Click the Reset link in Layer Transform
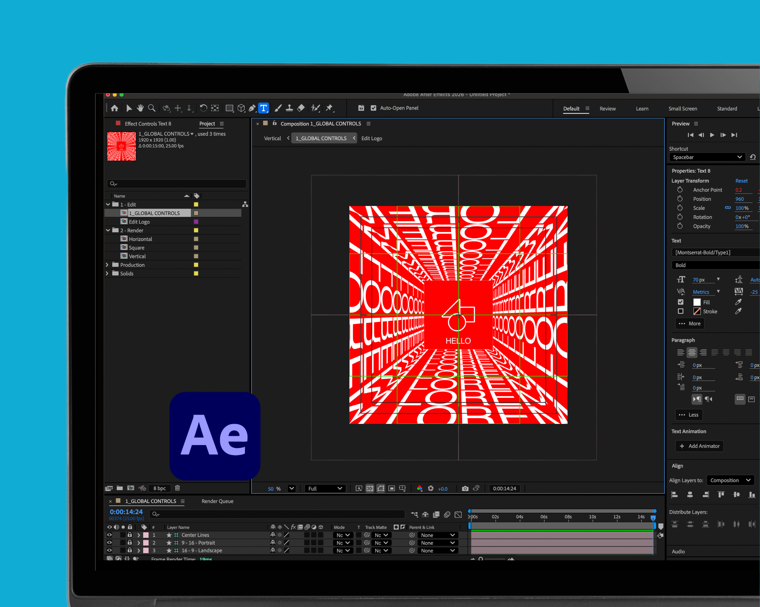 (x=741, y=181)
